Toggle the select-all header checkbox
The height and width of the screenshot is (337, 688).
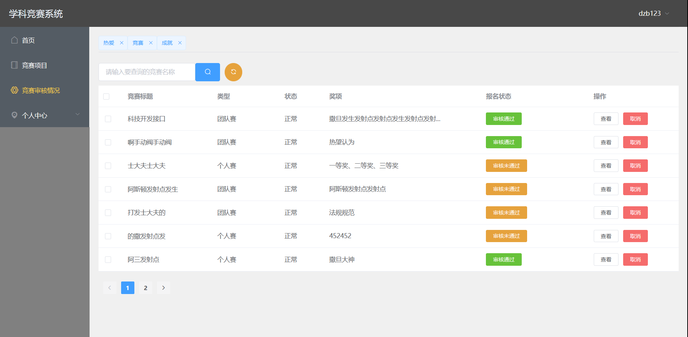(106, 96)
